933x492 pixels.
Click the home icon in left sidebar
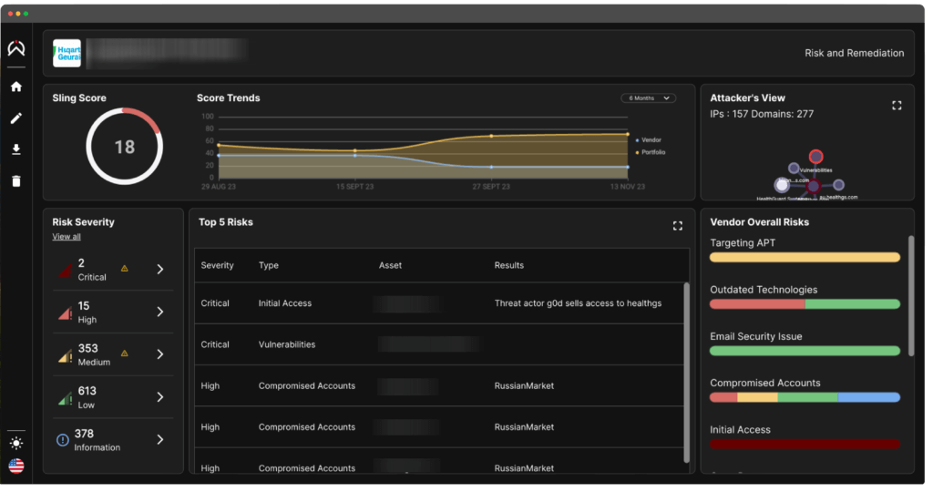click(x=15, y=87)
